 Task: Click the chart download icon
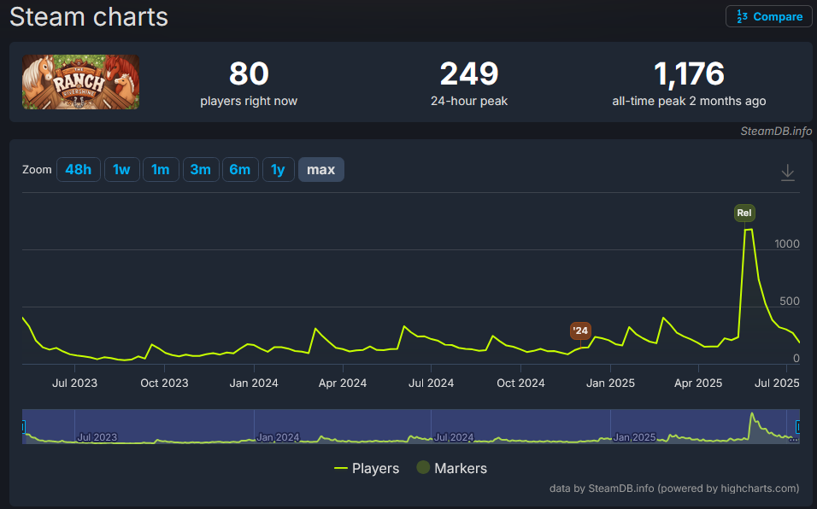(x=787, y=173)
